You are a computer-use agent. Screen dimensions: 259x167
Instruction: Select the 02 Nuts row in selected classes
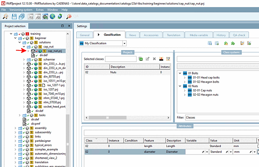pos(127,72)
